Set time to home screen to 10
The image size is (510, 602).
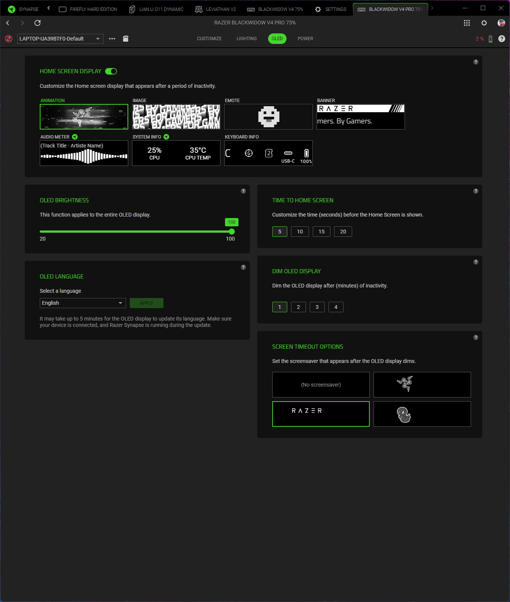300,232
